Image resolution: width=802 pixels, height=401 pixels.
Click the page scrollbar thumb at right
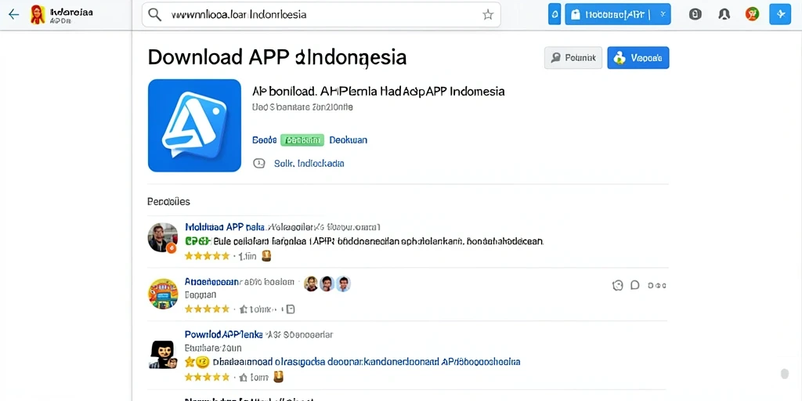coord(785,374)
